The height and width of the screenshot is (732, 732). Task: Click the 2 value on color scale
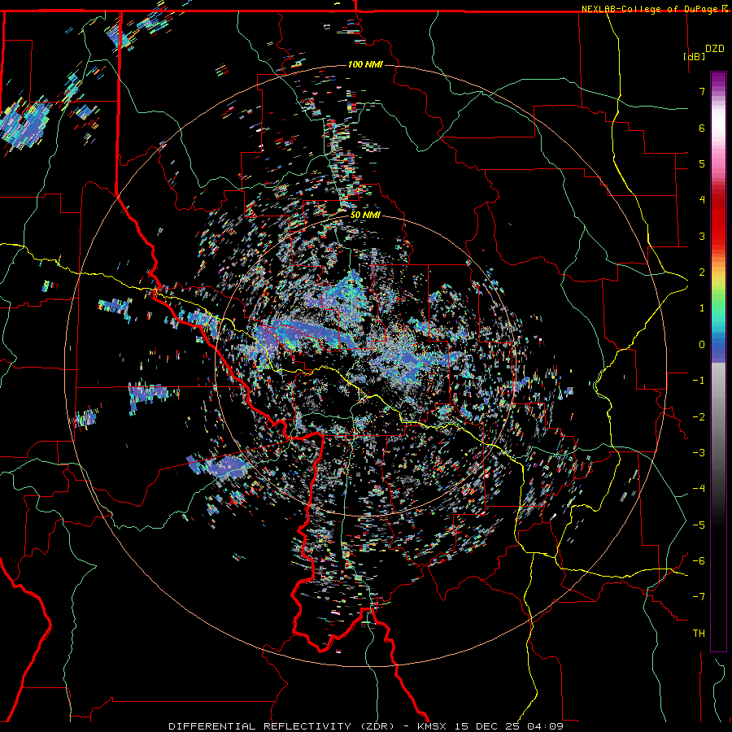702,272
